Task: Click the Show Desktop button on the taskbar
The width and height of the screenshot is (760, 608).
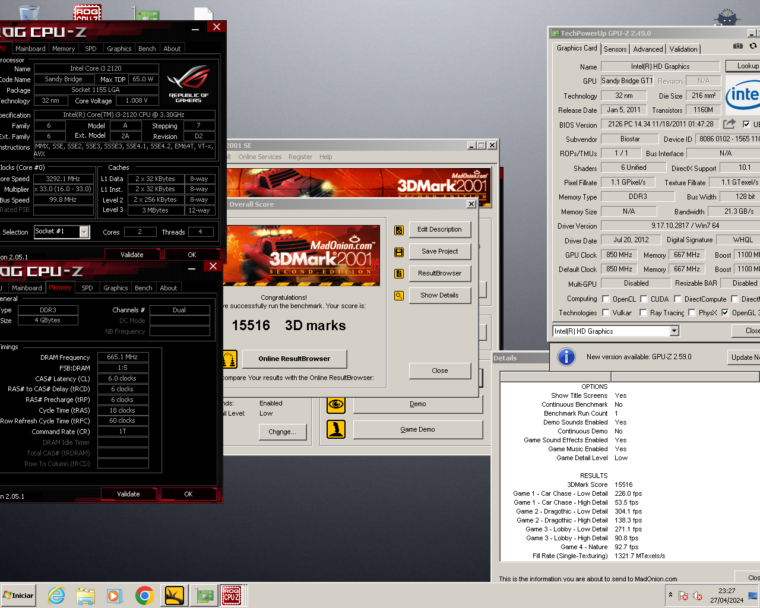Action: 753,596
